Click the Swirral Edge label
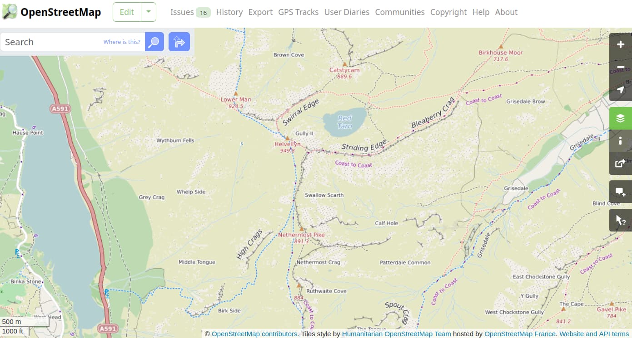The image size is (632, 338). tap(300, 112)
